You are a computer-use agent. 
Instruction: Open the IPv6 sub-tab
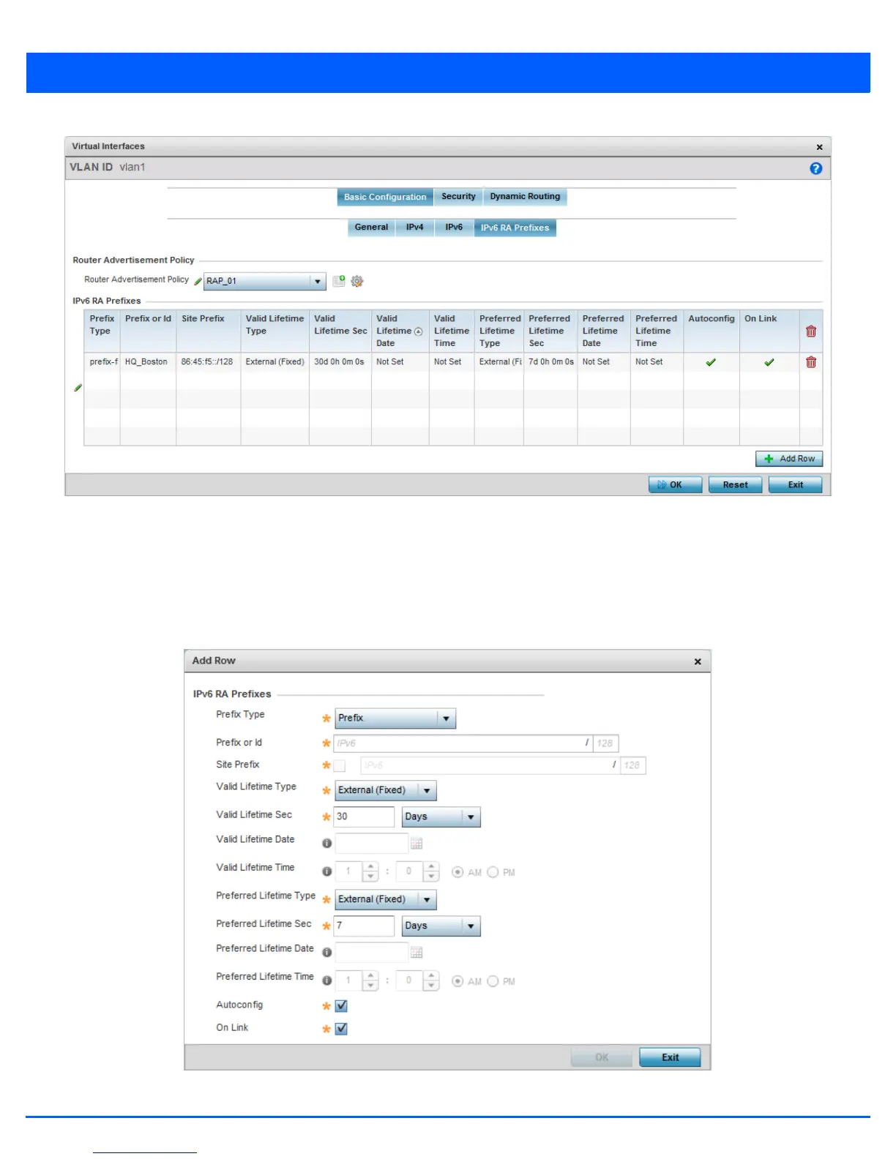pos(454,228)
